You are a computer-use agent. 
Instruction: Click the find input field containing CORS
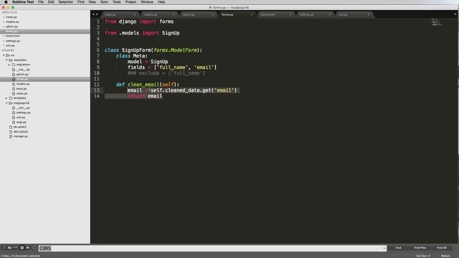pyautogui.click(x=212, y=249)
